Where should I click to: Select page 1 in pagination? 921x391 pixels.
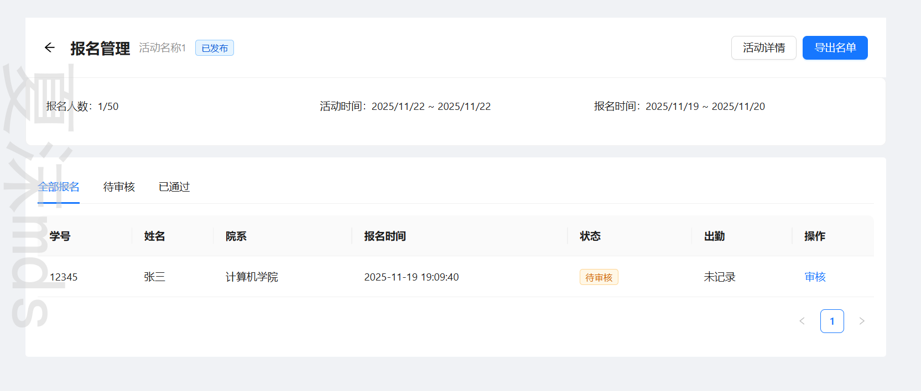click(832, 321)
